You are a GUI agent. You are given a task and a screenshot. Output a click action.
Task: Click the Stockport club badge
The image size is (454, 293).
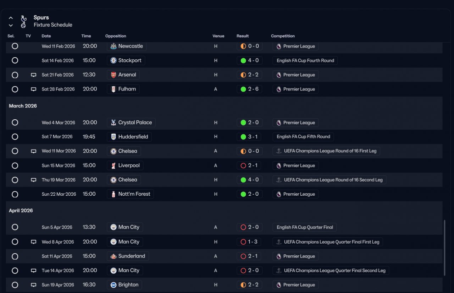113,60
